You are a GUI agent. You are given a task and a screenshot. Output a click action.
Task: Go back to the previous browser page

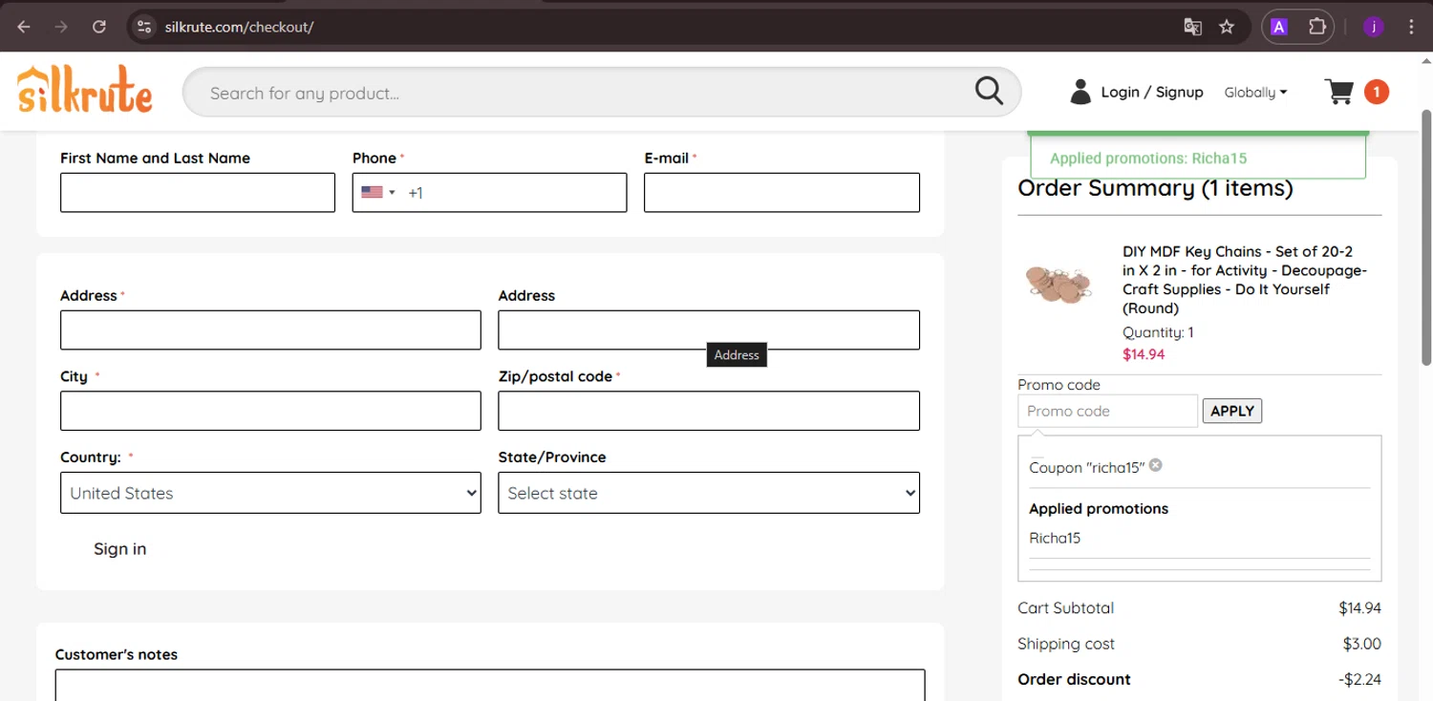coord(24,27)
